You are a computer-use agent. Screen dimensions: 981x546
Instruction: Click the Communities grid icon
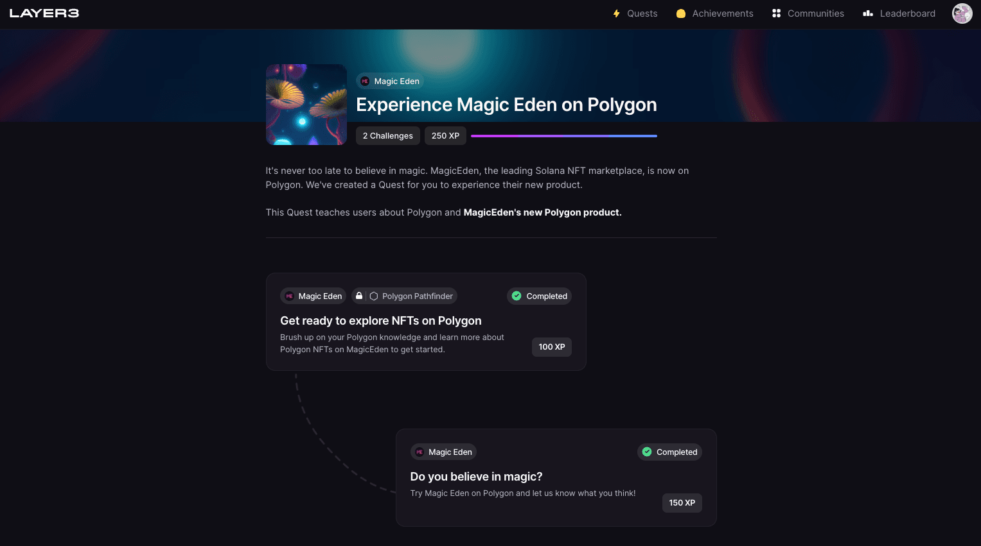coord(776,13)
